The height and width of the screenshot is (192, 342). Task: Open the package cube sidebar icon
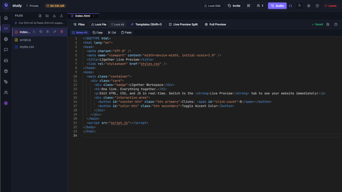6,71
